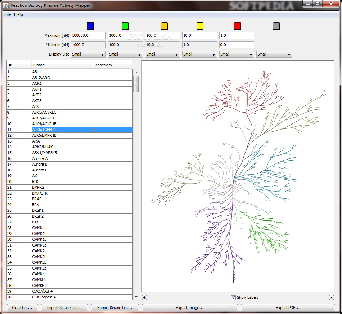The width and height of the screenshot is (342, 314).
Task: Select the Aurora C kinase row
Action: pos(69,170)
